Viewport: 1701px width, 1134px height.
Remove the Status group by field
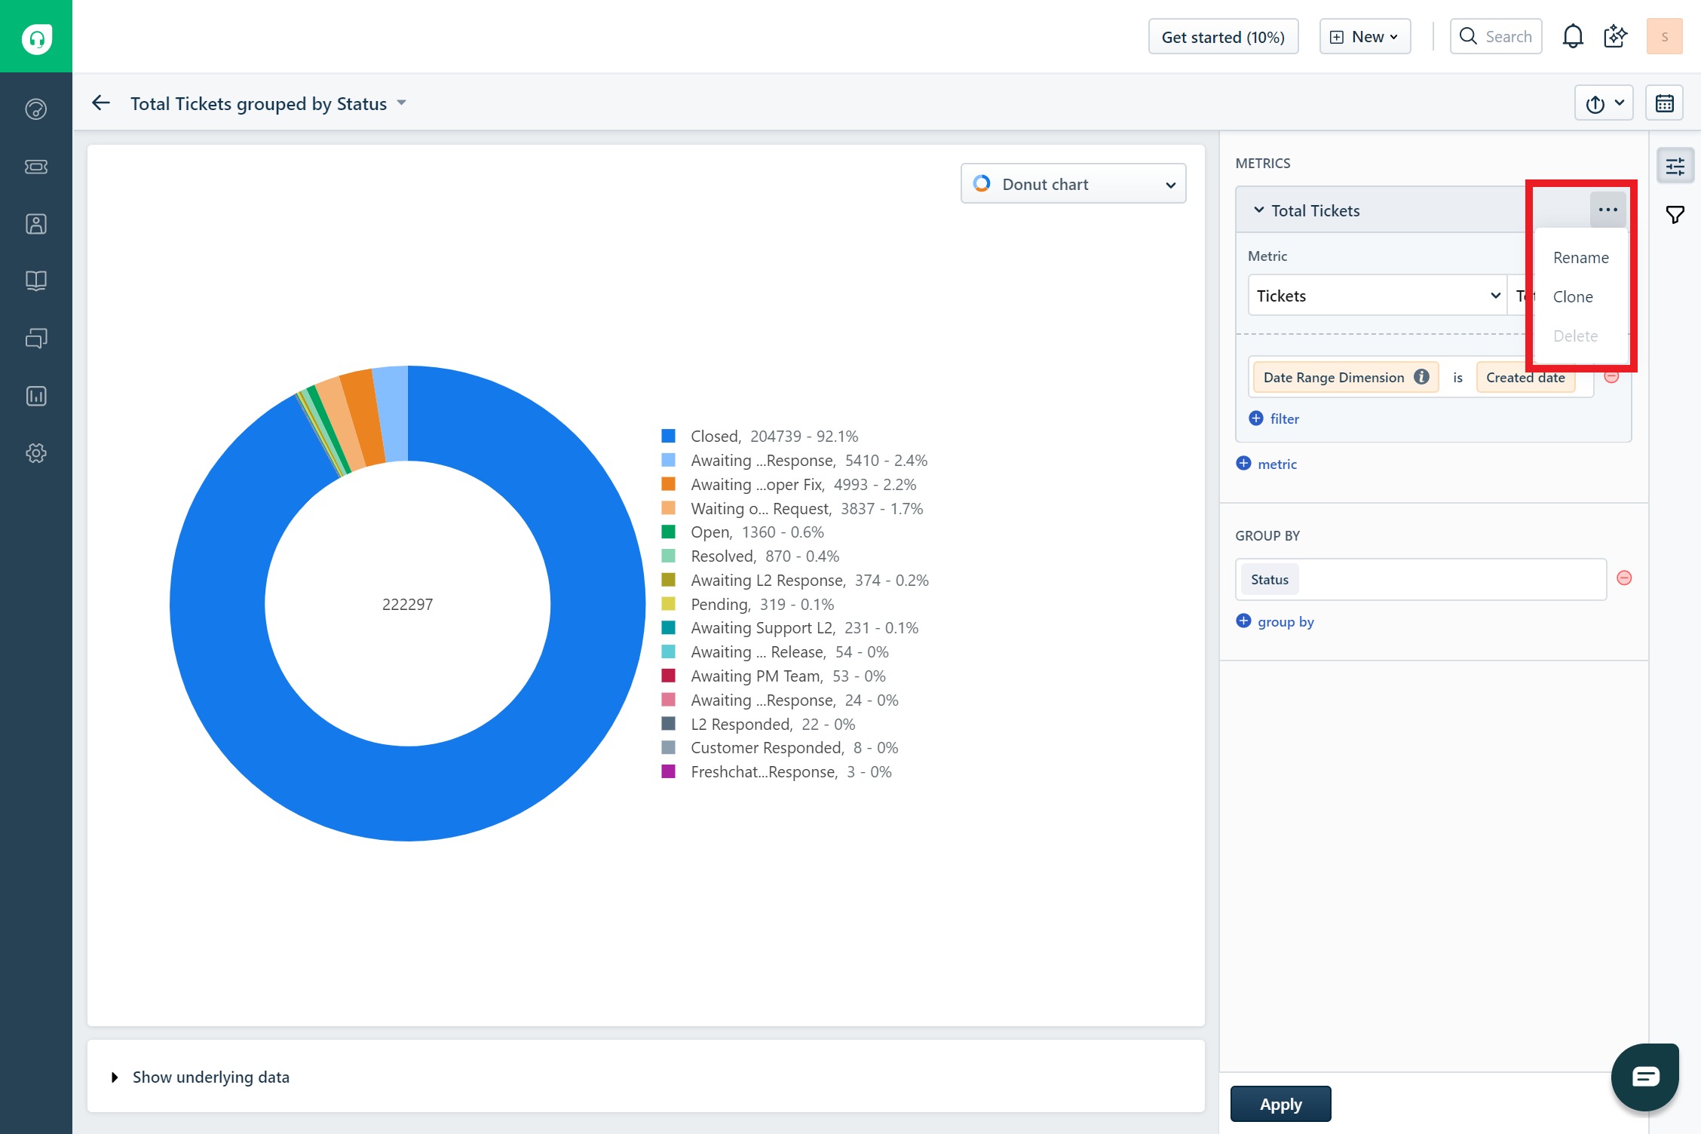coord(1624,578)
